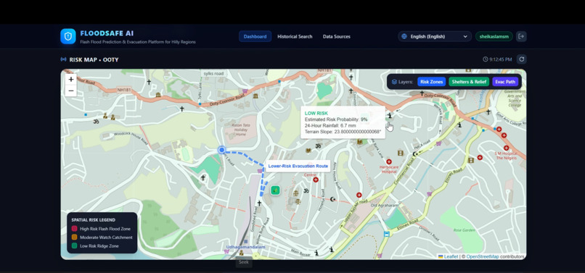
Task: Click the sheikaslamsm user badge
Action: tap(494, 36)
